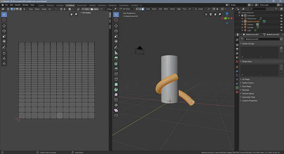Image resolution: width=284 pixels, height=154 pixels.
Task: Open the UV menu in UV editor header
Action: [50, 9]
